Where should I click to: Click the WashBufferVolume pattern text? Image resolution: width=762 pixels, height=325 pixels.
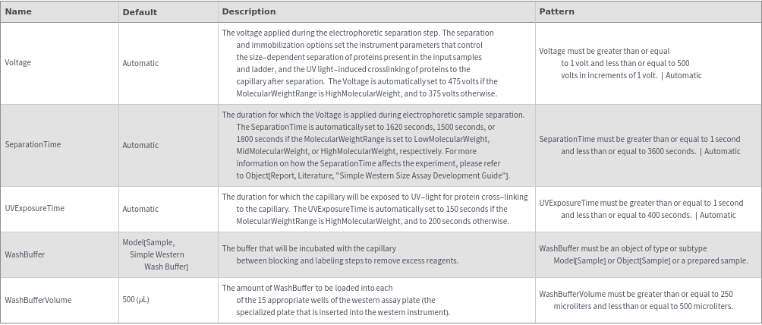(636, 300)
